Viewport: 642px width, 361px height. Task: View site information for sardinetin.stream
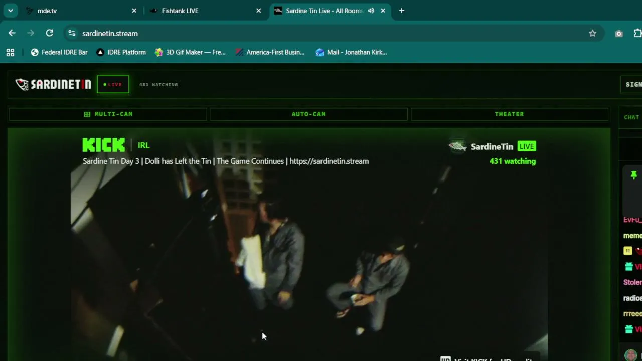click(72, 33)
